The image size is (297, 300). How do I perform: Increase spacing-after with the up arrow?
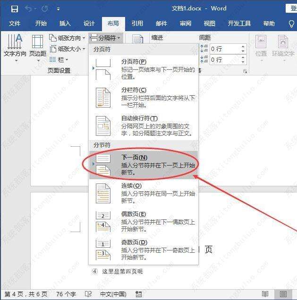point(243,58)
